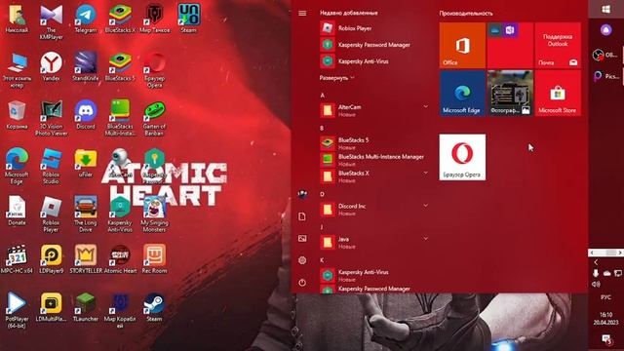Launch Kaspersky Password Manager from recently added
Viewport: 624px width, 351px height.
coord(374,45)
